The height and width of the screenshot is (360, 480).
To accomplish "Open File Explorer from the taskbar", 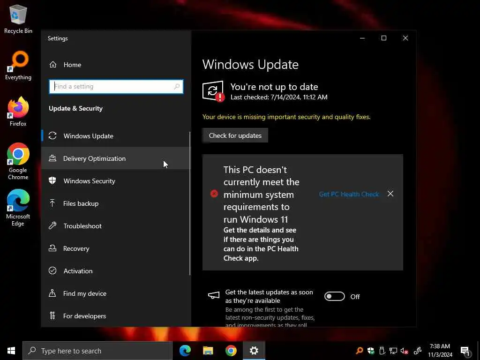I will [x=208, y=351].
